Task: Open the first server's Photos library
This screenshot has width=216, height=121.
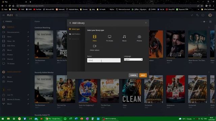Action: pos(10,54)
